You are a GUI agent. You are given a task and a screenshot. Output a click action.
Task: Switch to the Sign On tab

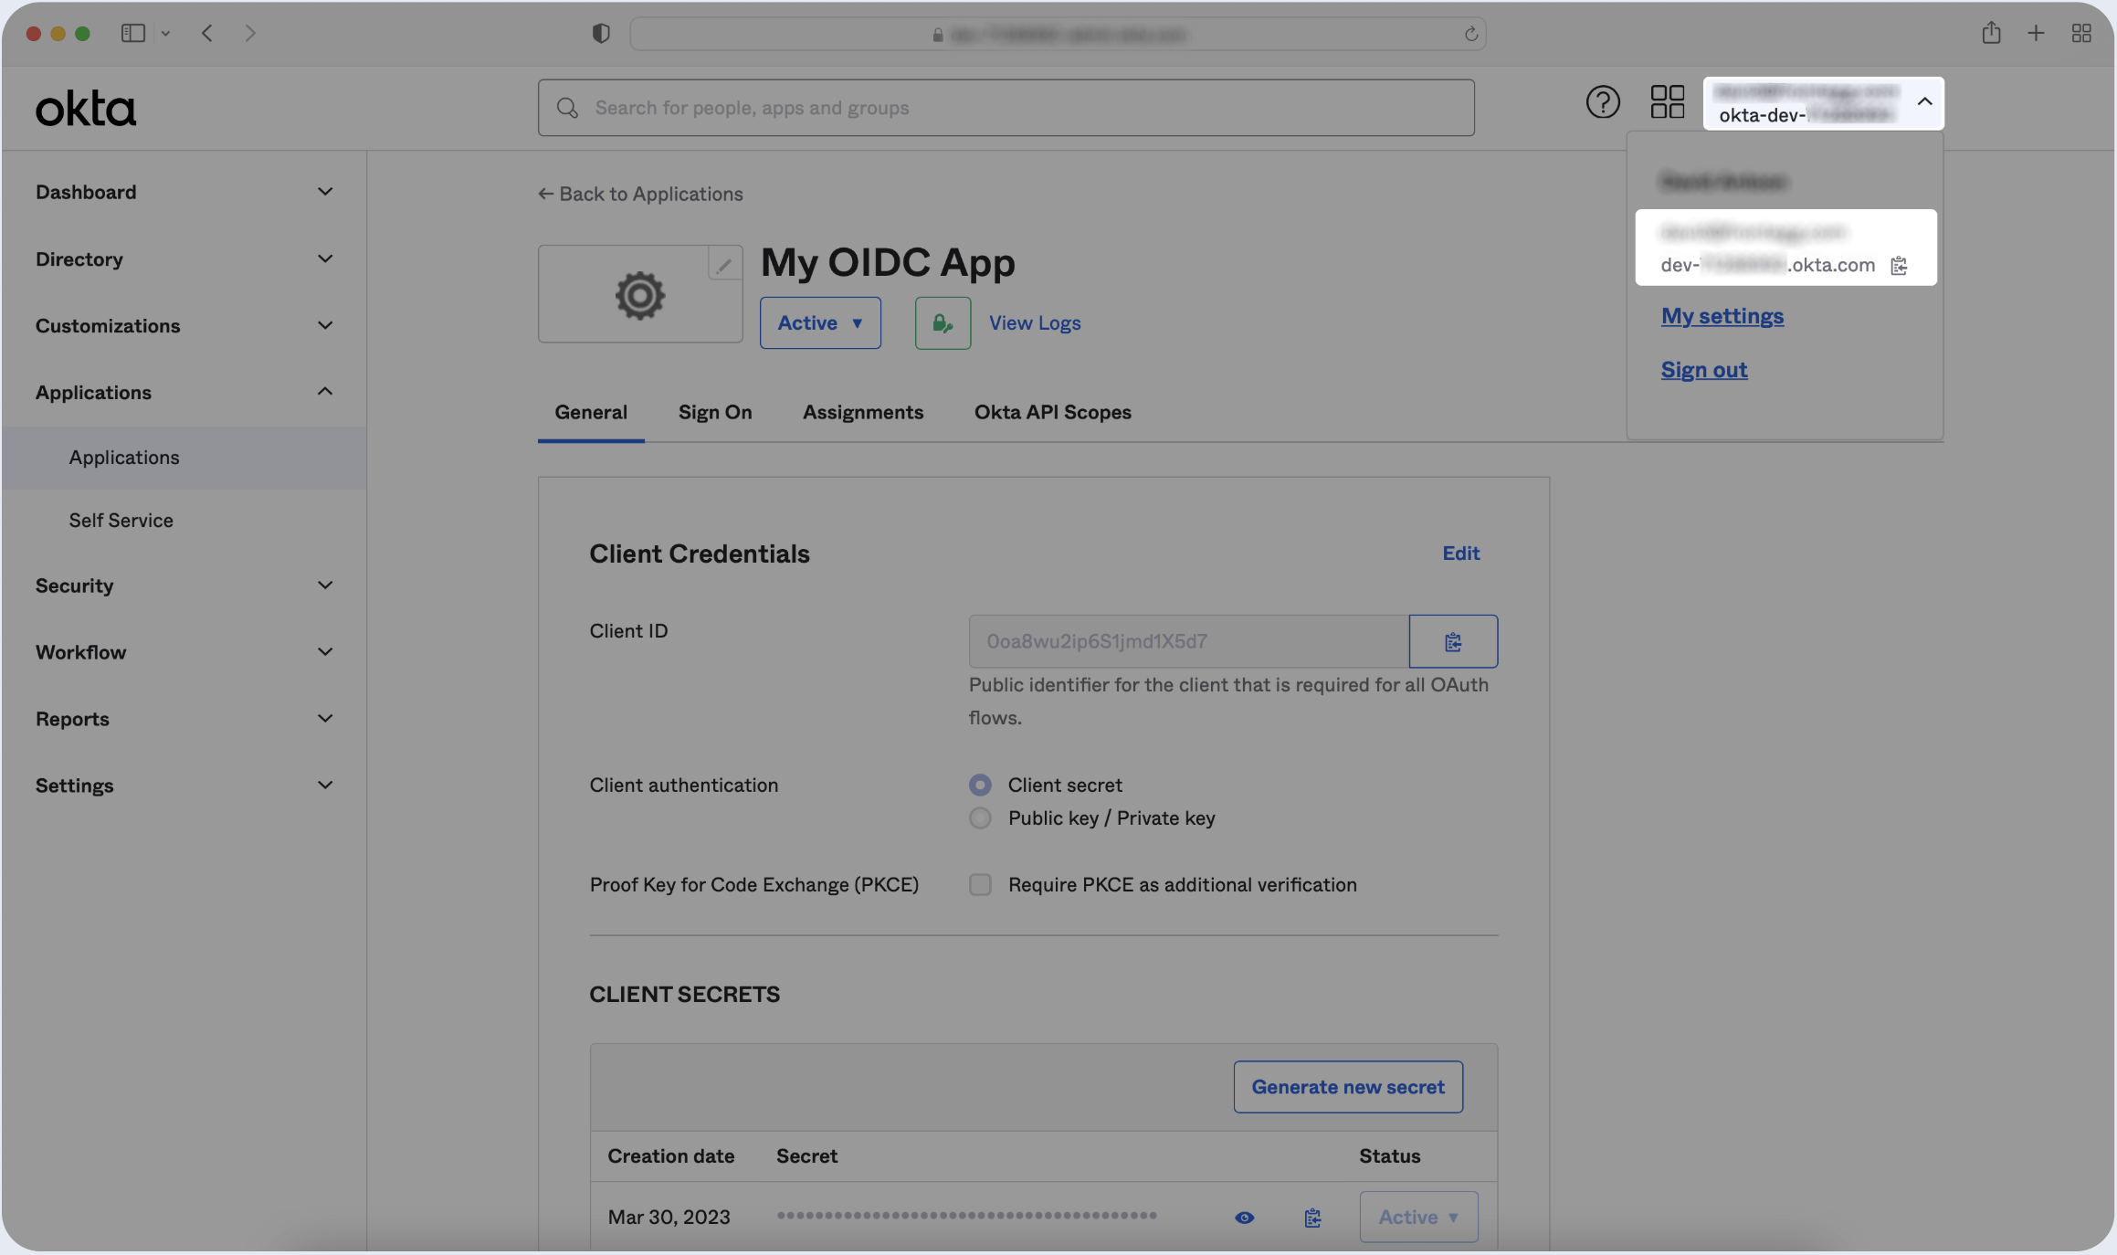tap(714, 412)
